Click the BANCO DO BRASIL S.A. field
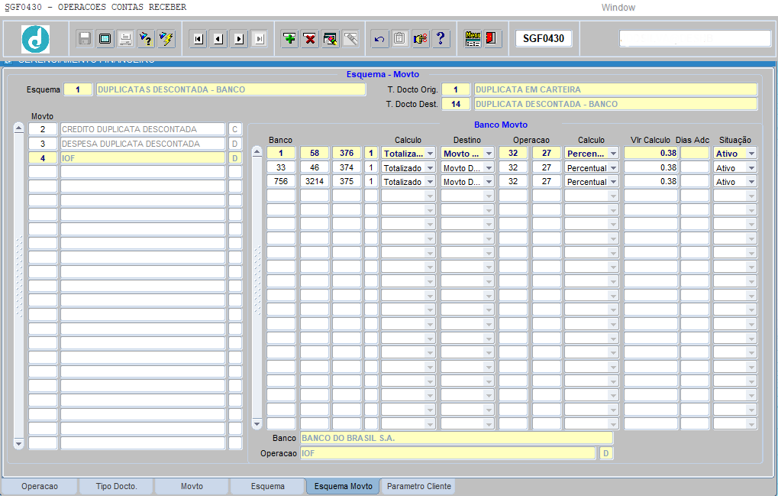Image resolution: width=778 pixels, height=496 pixels. [x=457, y=438]
